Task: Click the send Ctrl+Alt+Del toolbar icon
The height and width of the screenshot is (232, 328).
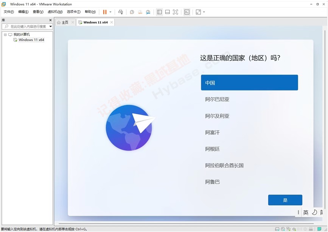Action: (x=121, y=12)
